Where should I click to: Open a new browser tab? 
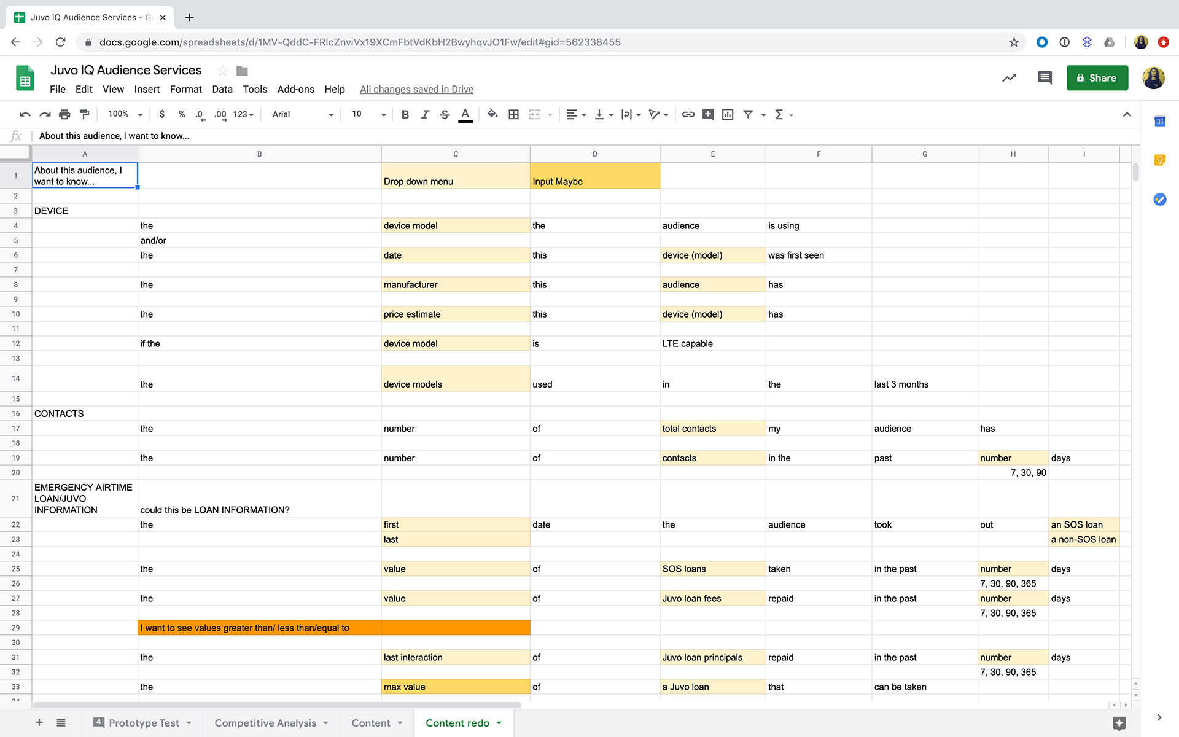(x=189, y=17)
